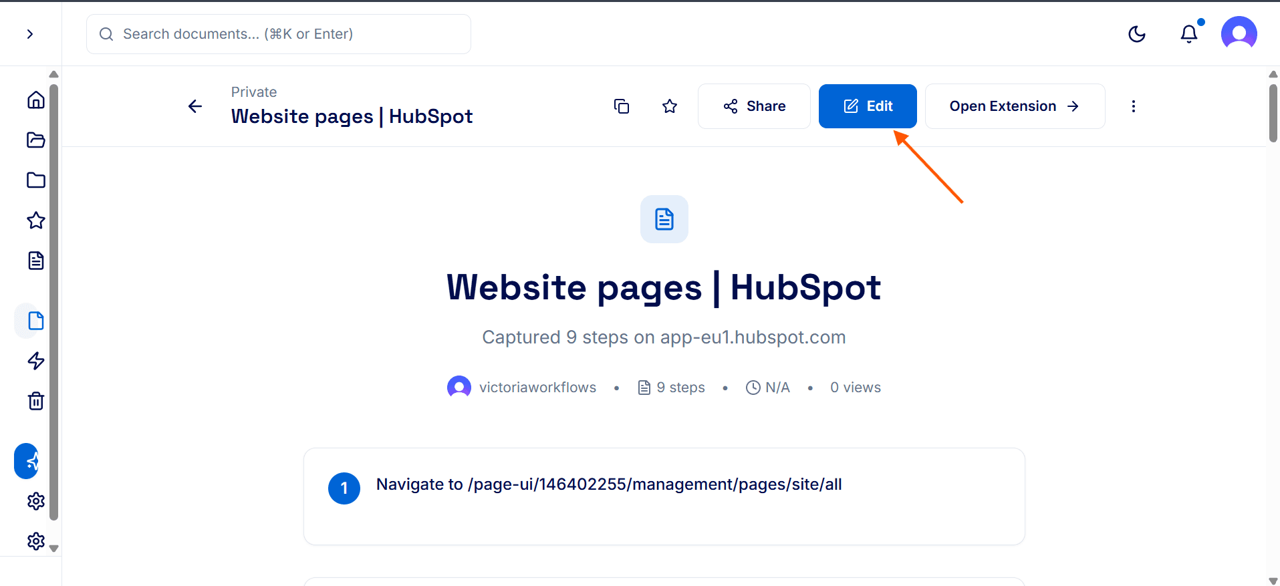Duplicate the document with the copy icon
Screen dimensions: 1280x586
pos(622,106)
